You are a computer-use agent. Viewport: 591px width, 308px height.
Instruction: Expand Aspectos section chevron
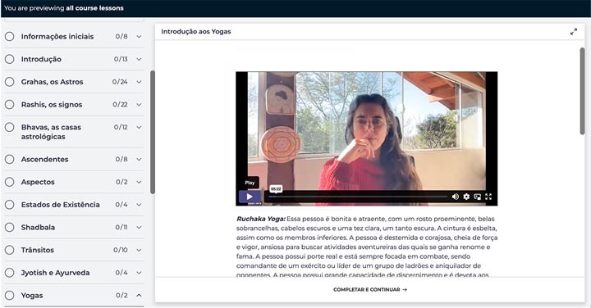tap(139, 182)
